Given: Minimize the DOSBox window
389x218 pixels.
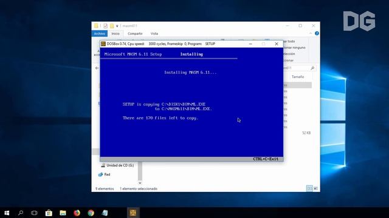Looking at the screenshot, I should pos(250,44).
